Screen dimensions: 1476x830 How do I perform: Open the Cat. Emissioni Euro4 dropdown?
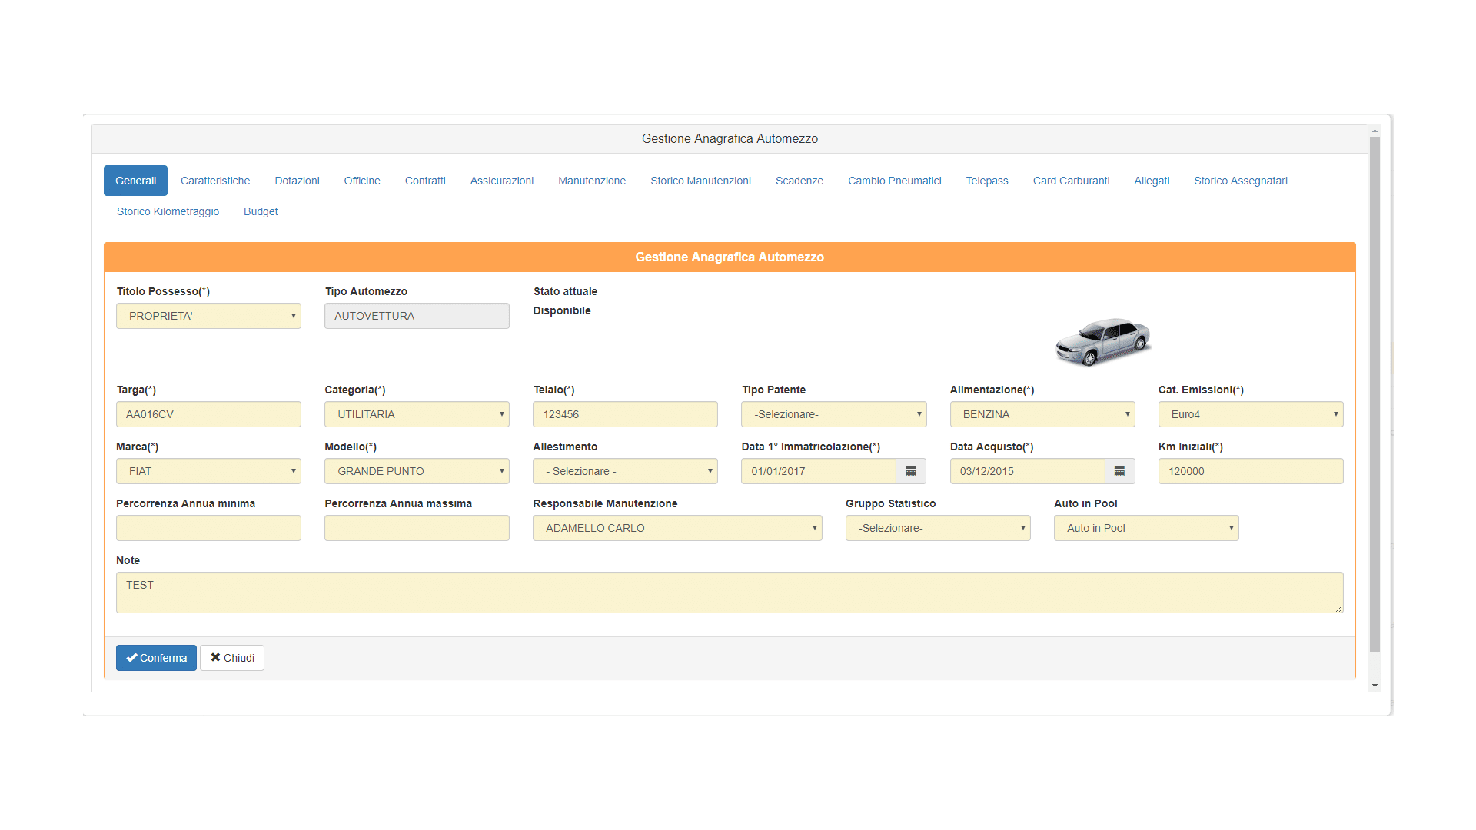coord(1250,414)
